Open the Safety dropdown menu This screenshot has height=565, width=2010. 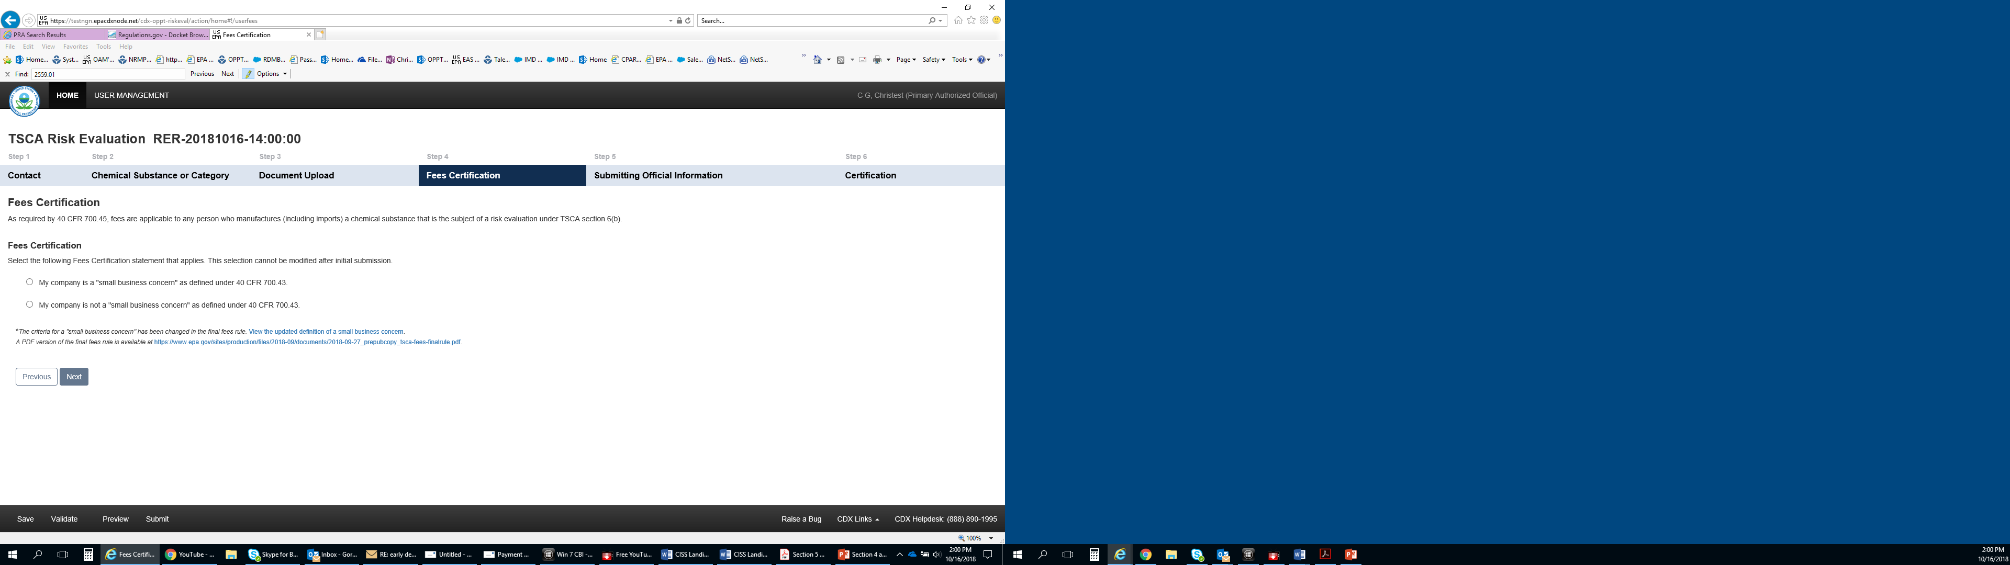pyautogui.click(x=933, y=60)
